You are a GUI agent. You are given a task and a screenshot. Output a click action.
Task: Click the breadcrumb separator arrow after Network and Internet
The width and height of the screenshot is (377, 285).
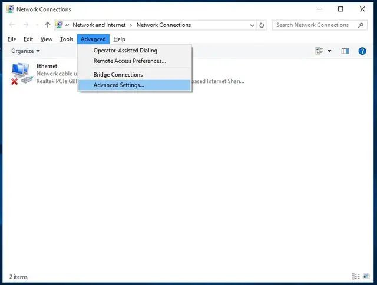click(131, 25)
